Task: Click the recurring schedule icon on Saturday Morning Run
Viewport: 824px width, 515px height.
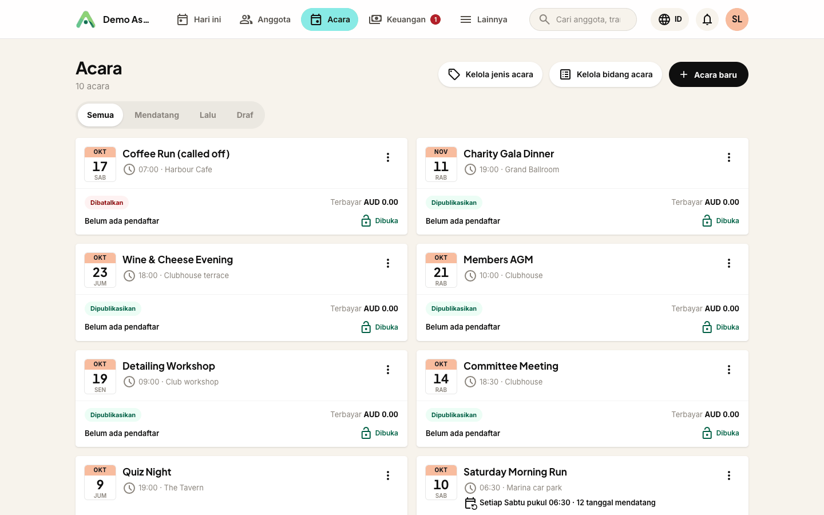Action: pos(470,503)
